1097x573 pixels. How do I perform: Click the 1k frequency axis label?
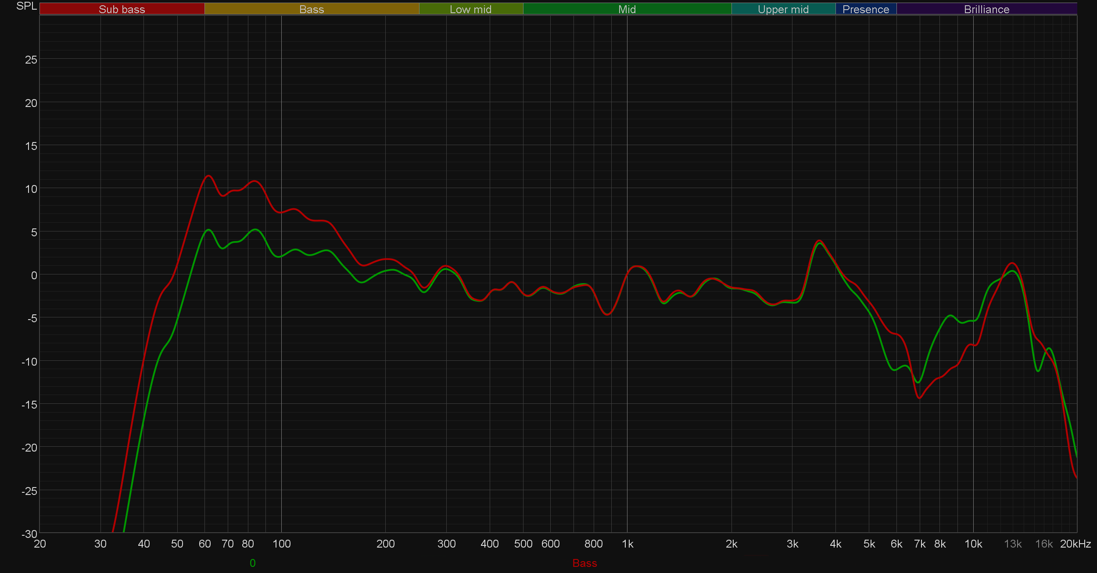point(627,544)
